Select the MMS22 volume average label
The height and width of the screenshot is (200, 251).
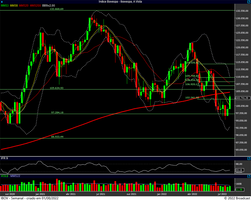click(x=15, y=176)
